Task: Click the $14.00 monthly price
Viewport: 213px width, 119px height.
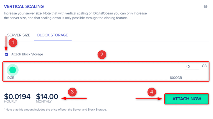Action: [x=47, y=96]
